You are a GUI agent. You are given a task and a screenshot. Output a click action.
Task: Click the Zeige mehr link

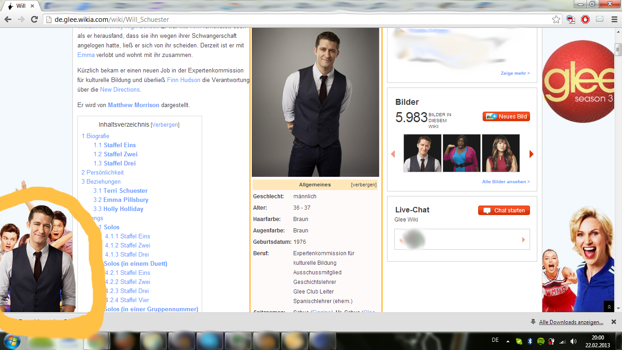click(x=515, y=73)
